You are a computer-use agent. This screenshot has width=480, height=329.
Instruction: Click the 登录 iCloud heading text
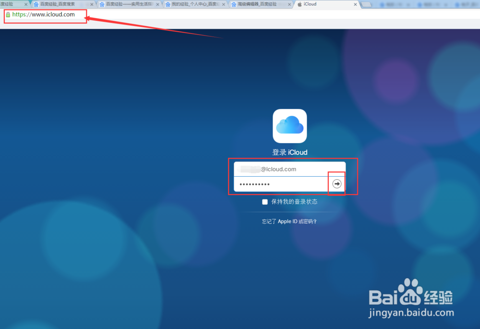click(x=289, y=152)
